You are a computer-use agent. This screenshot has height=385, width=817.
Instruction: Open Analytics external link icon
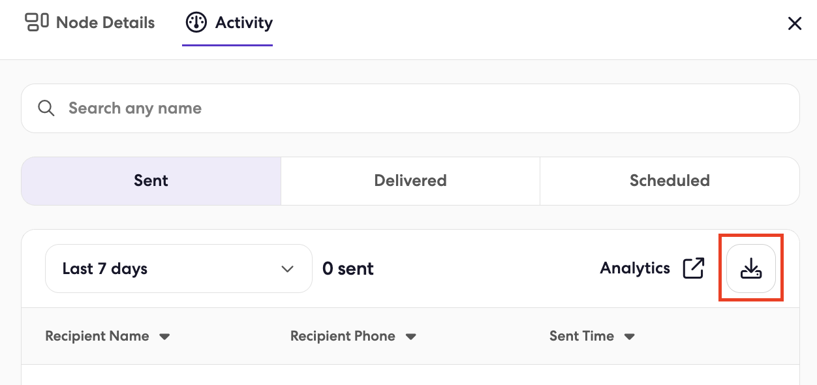(693, 268)
